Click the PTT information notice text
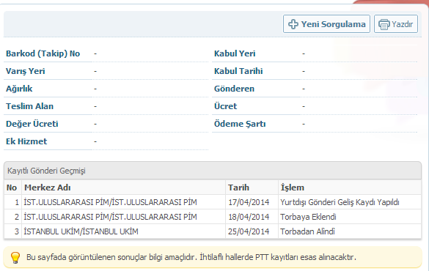The width and height of the screenshot is (429, 271). [191, 257]
